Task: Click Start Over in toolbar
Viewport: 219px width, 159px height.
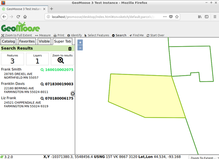Action: coord(155,35)
